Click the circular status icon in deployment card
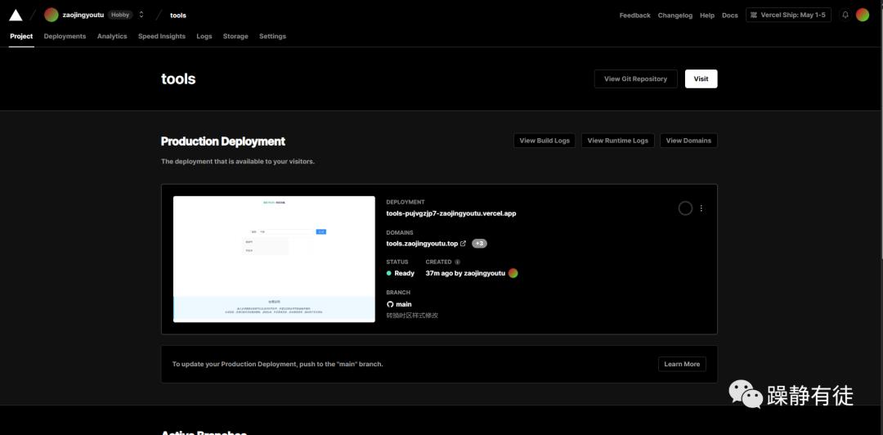This screenshot has height=435, width=883. point(685,209)
